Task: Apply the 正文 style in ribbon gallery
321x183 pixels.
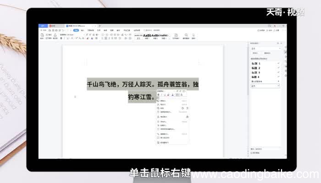Action: pyautogui.click(x=138, y=36)
